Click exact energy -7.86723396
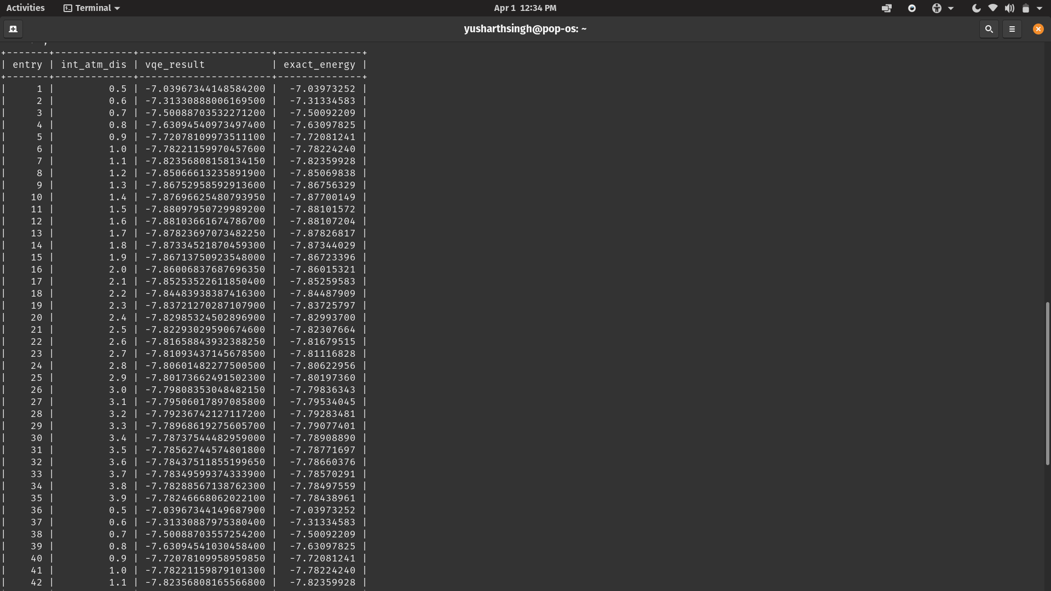This screenshot has height=591, width=1051. (322, 257)
